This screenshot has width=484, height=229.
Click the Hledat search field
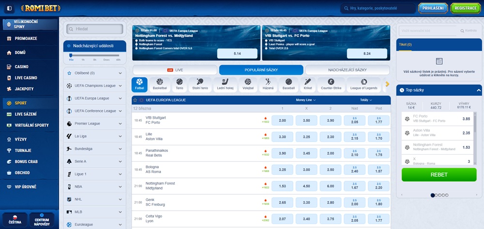point(95,29)
